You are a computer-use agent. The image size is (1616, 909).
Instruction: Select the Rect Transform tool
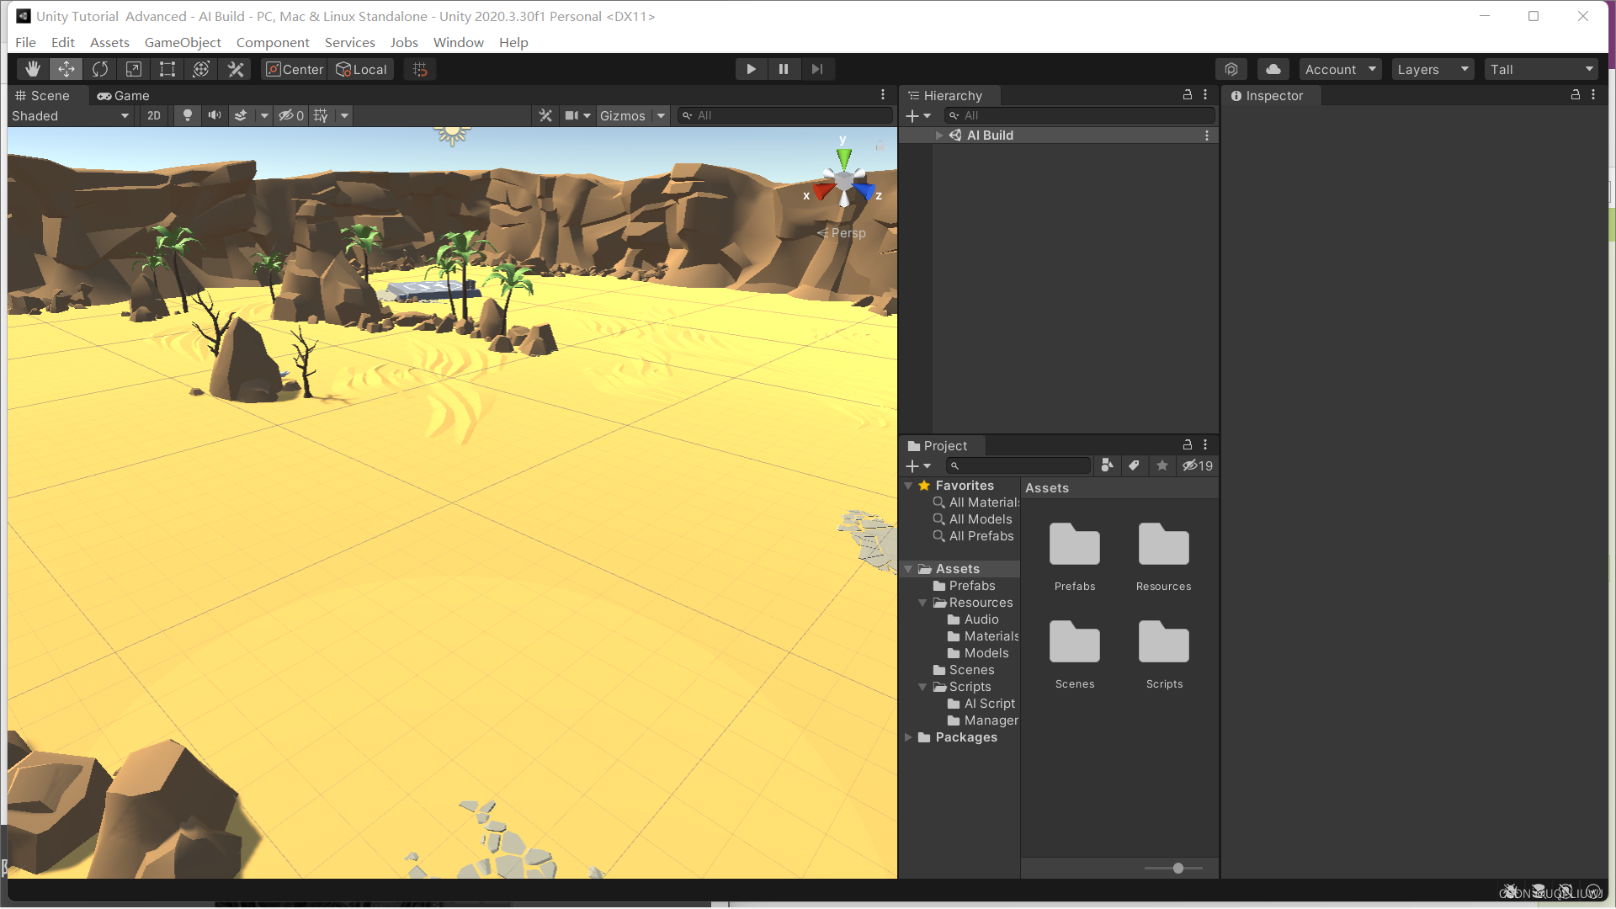click(167, 69)
